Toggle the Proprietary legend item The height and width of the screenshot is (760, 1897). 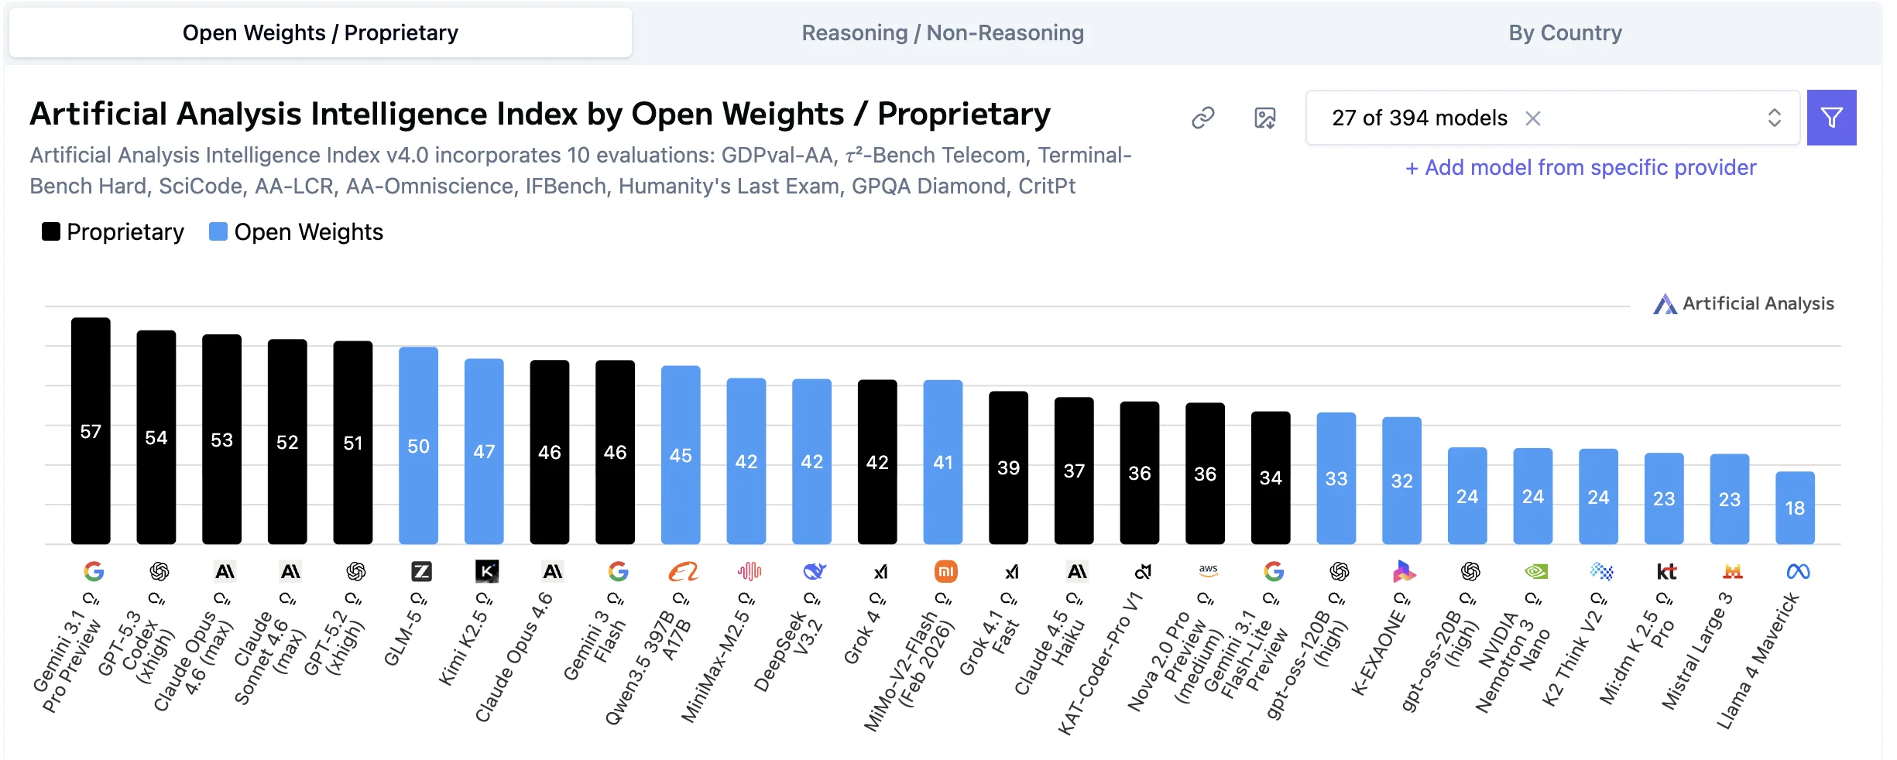[113, 232]
